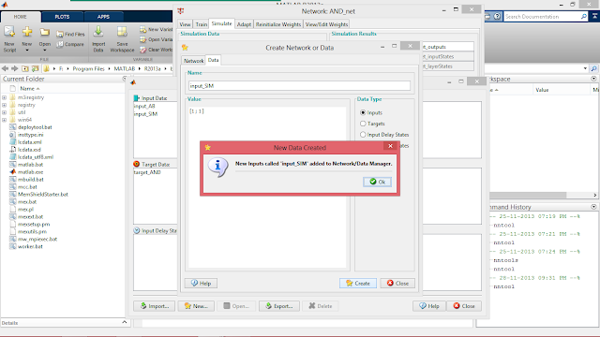
Task: Click Ok in New Data Created dialog
Action: (x=377, y=182)
